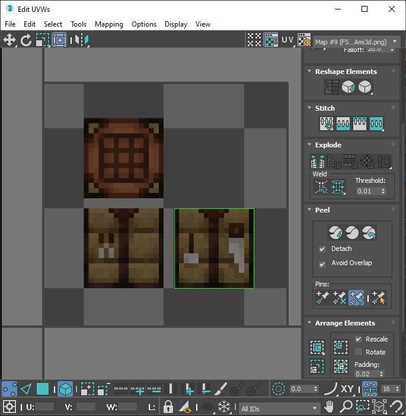
Task: Click the Freeze Selected snowflake icon
Action: point(223,407)
